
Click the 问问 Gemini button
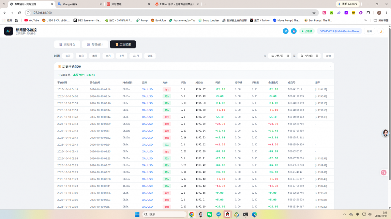point(348,4)
